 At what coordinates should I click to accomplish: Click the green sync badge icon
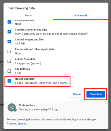tap(15, 110)
